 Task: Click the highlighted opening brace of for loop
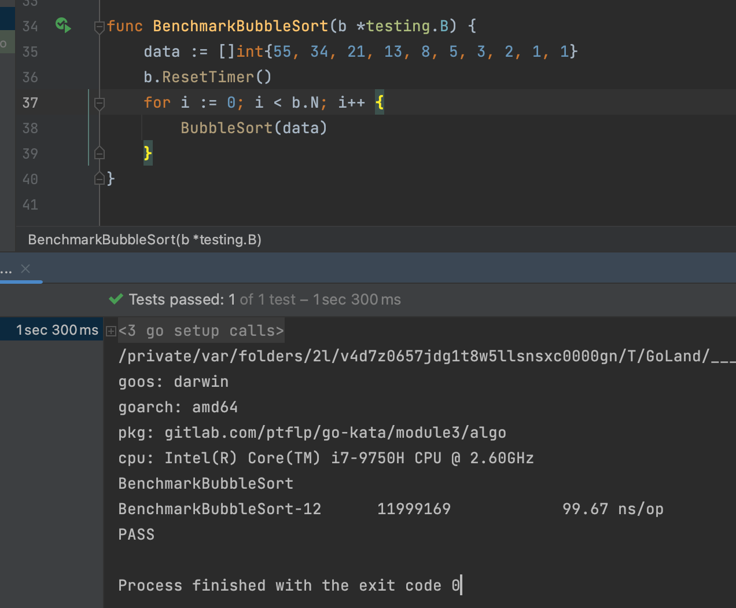tap(379, 102)
